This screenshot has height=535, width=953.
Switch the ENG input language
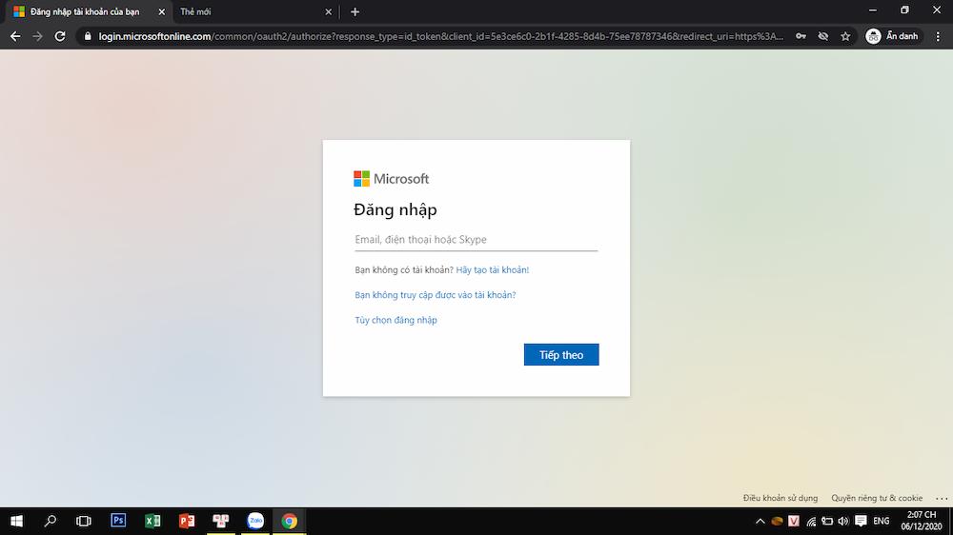click(x=882, y=521)
